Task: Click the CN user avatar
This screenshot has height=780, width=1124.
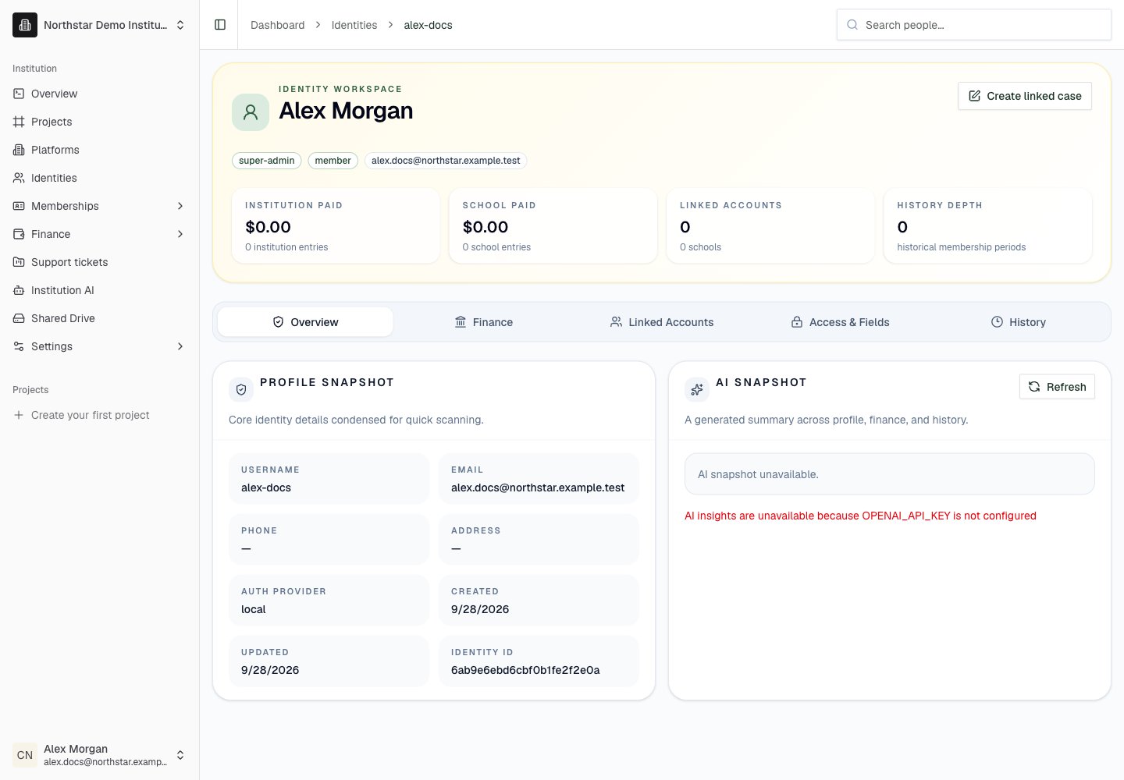Action: 25,755
